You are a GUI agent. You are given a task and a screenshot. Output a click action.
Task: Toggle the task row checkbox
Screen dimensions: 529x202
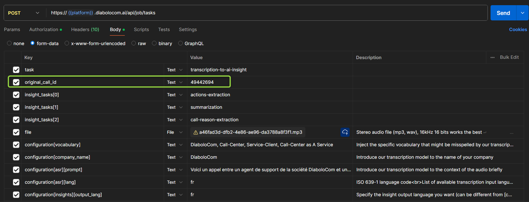click(x=16, y=70)
